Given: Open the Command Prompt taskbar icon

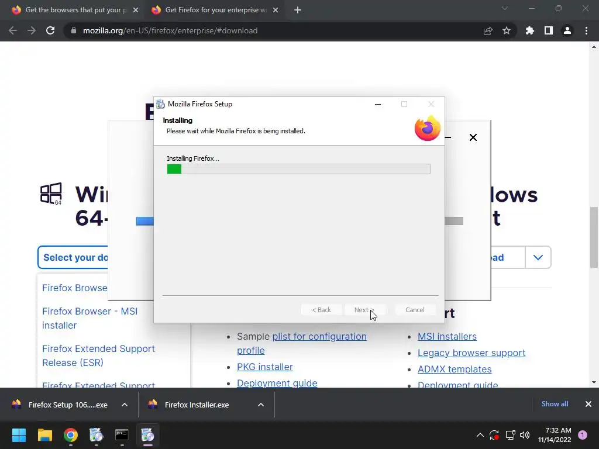Looking at the screenshot, I should click(122, 435).
